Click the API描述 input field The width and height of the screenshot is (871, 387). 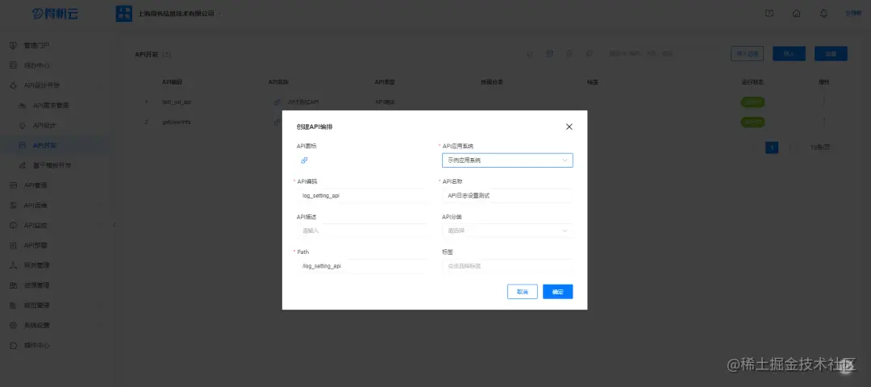click(x=361, y=231)
